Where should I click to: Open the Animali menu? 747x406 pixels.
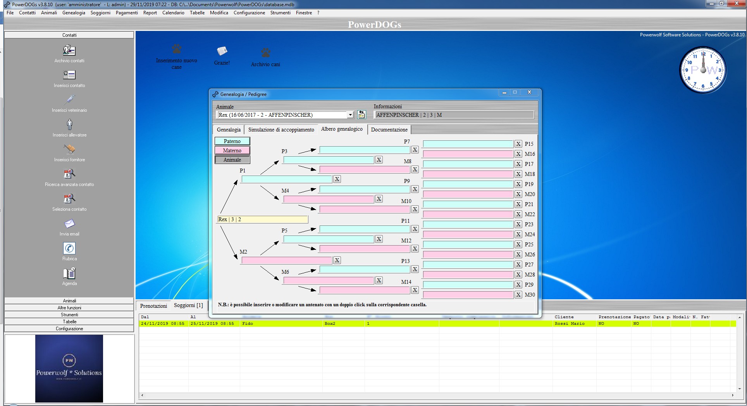pyautogui.click(x=49, y=13)
